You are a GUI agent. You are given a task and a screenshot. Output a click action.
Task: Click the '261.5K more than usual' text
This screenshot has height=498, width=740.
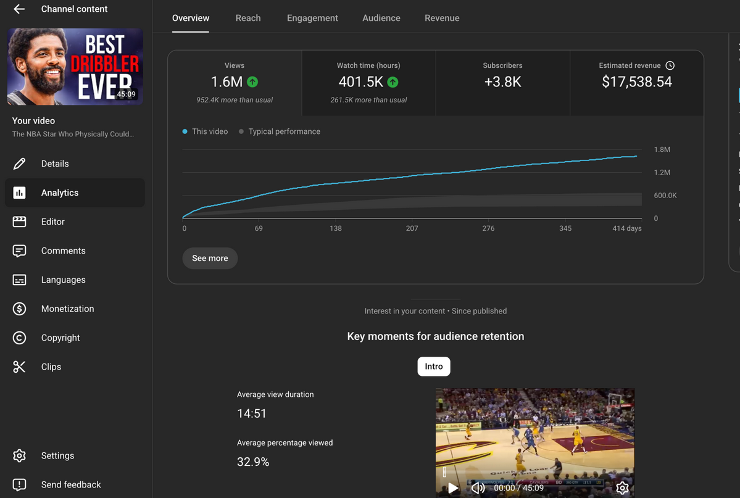[368, 100]
